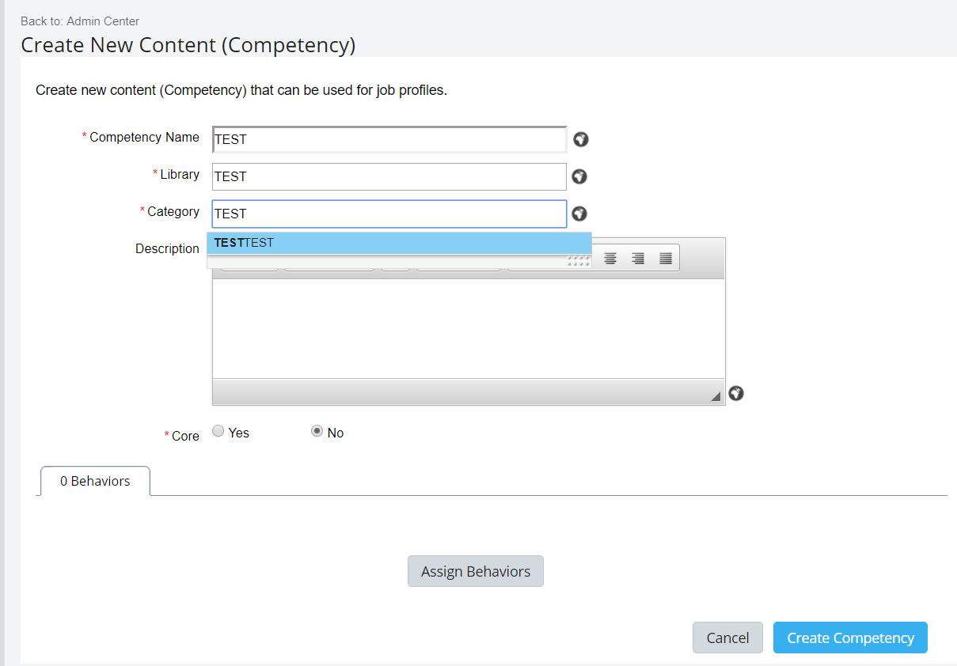Grab the dotted resize grip of suggestion list

(x=579, y=261)
